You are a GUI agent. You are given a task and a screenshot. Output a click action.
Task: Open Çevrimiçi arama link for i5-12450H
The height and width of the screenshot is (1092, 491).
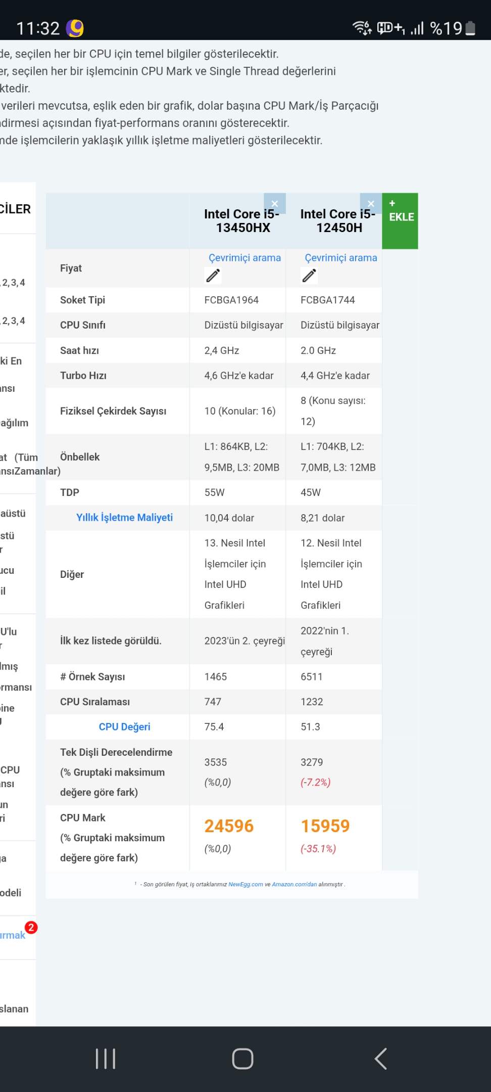(341, 258)
